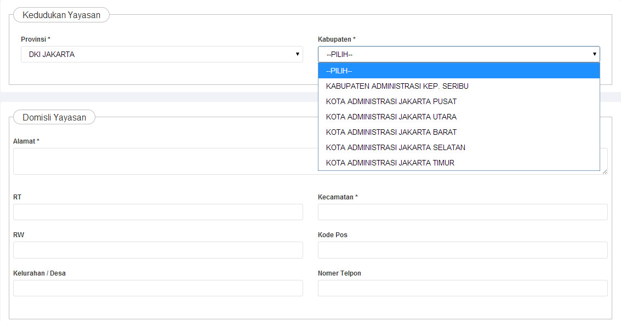This screenshot has height=321, width=621.
Task: Click the RW input box
Action: click(x=158, y=250)
